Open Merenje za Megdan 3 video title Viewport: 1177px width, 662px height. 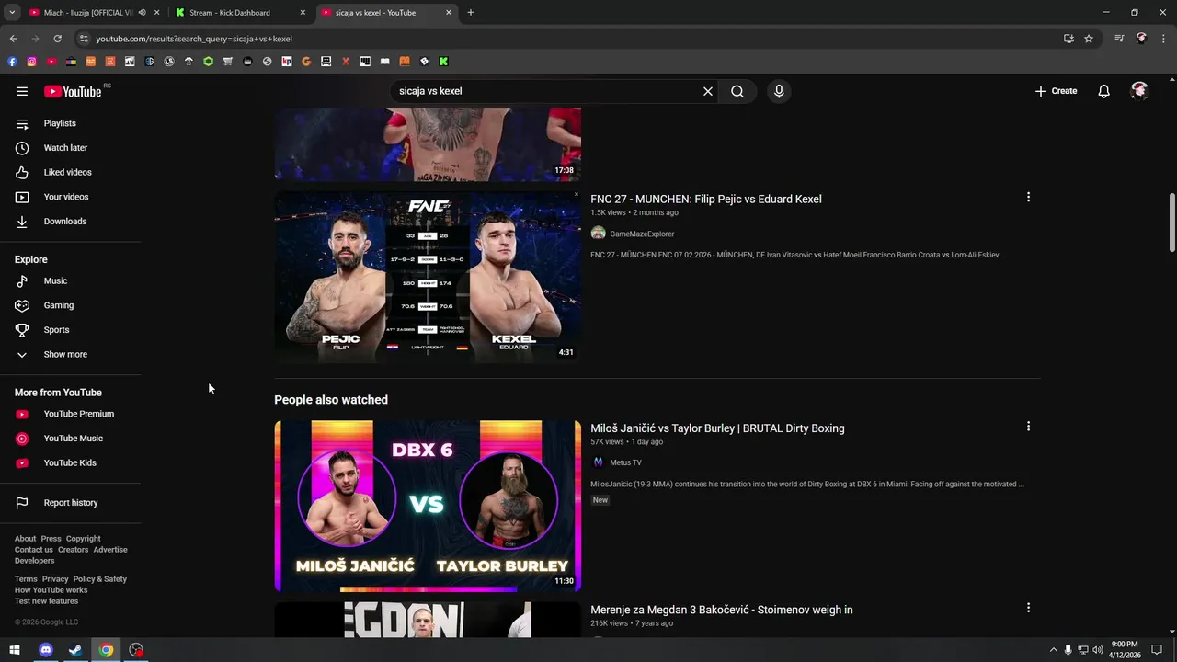pyautogui.click(x=722, y=610)
